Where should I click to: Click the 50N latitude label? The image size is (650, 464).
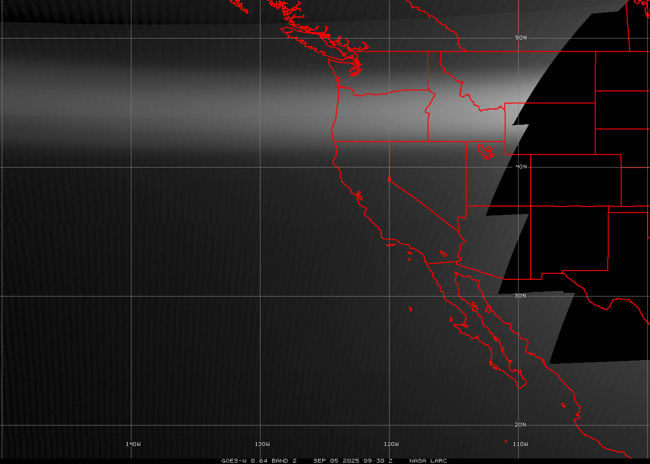coord(521,38)
